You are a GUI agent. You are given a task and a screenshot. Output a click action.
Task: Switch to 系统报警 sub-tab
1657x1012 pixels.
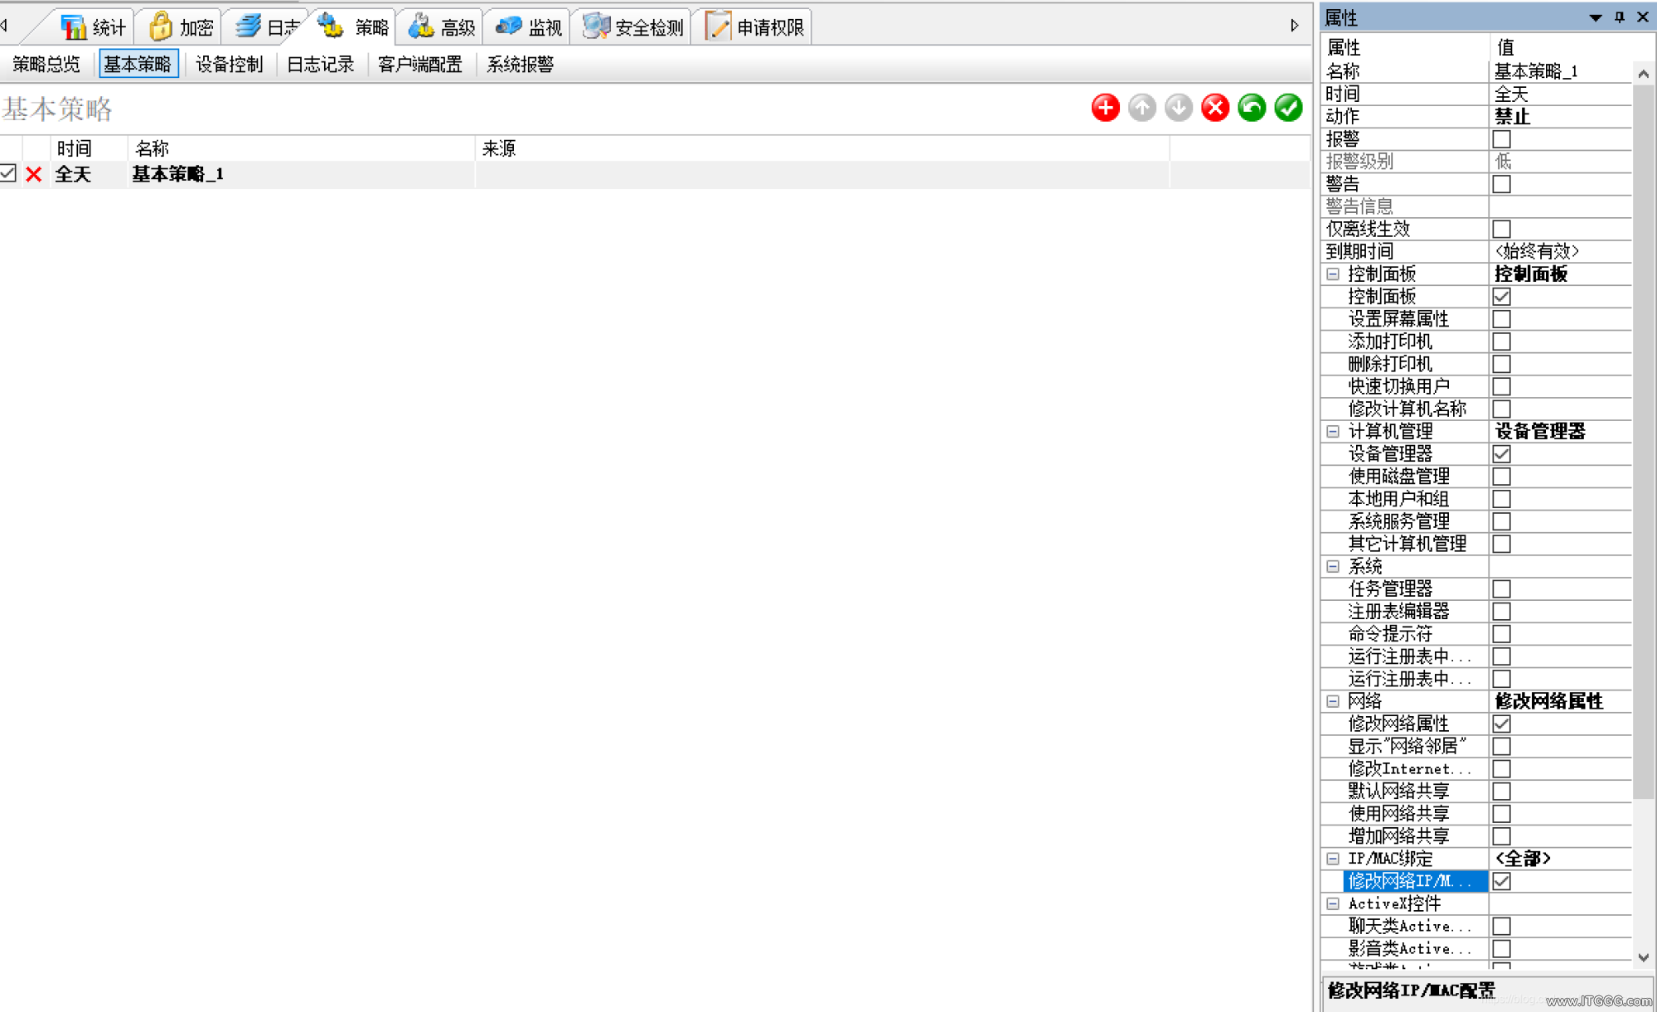520,64
